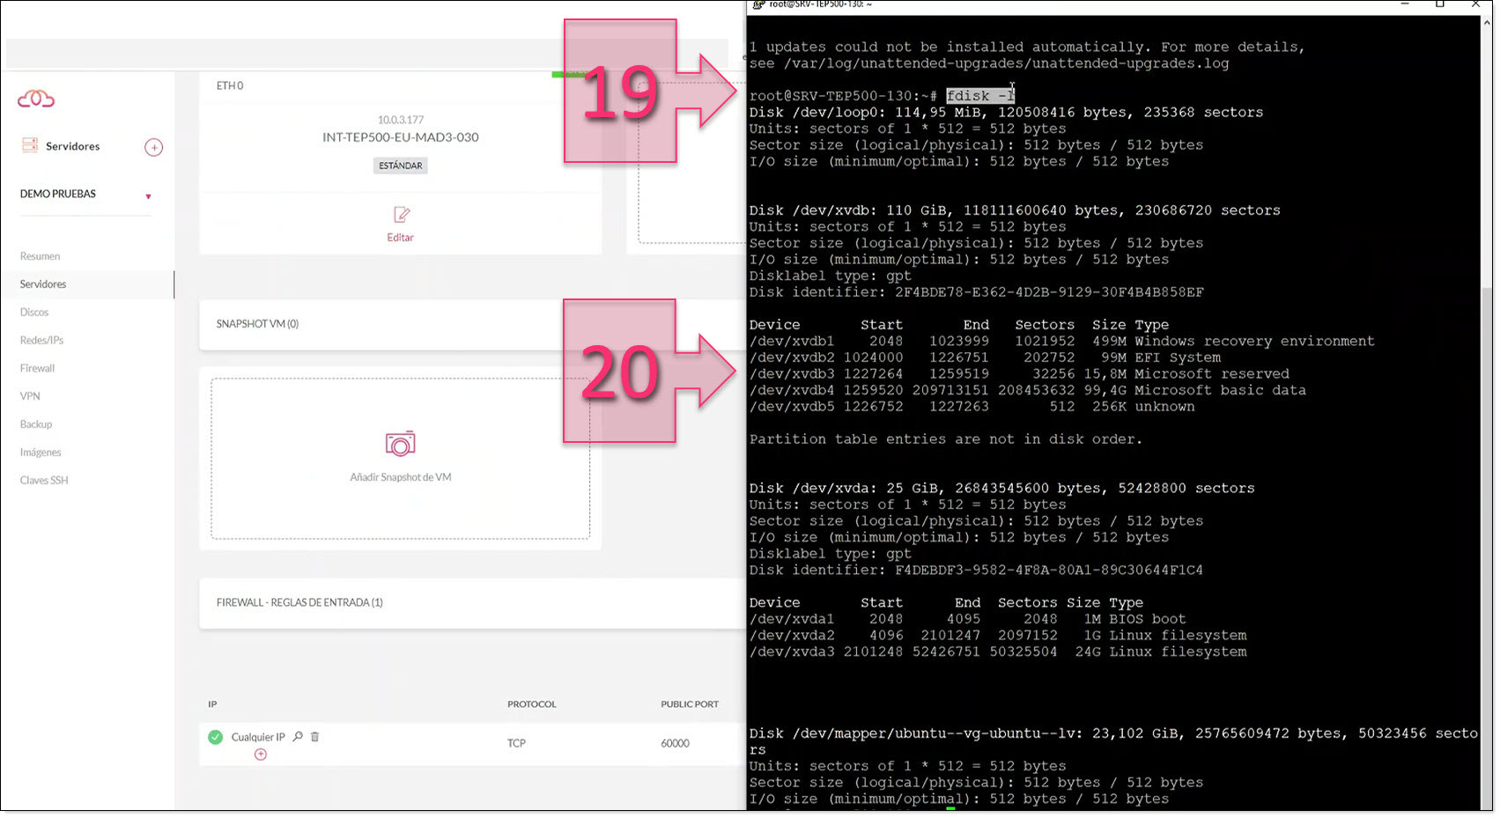Viewport: 1500px width, 818px height.
Task: Open the Firewall section in the sidebar
Action: tap(37, 368)
